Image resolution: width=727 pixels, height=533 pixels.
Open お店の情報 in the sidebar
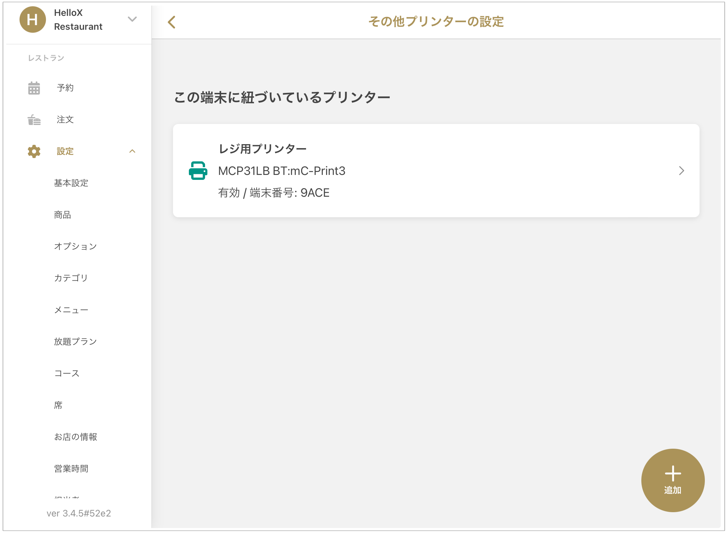point(75,437)
